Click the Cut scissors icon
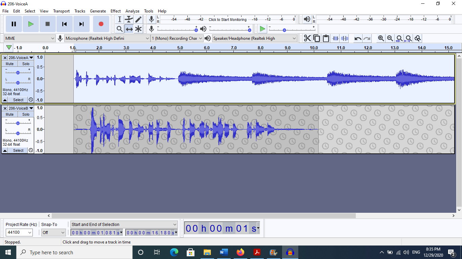Image resolution: width=462 pixels, height=259 pixels. click(x=307, y=38)
